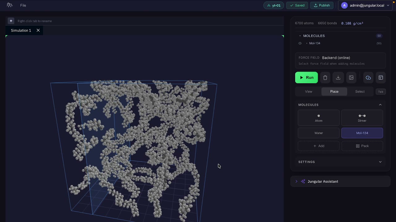This screenshot has width=396, height=222.
Task: Choose the Atom molecule button
Action: point(319,118)
